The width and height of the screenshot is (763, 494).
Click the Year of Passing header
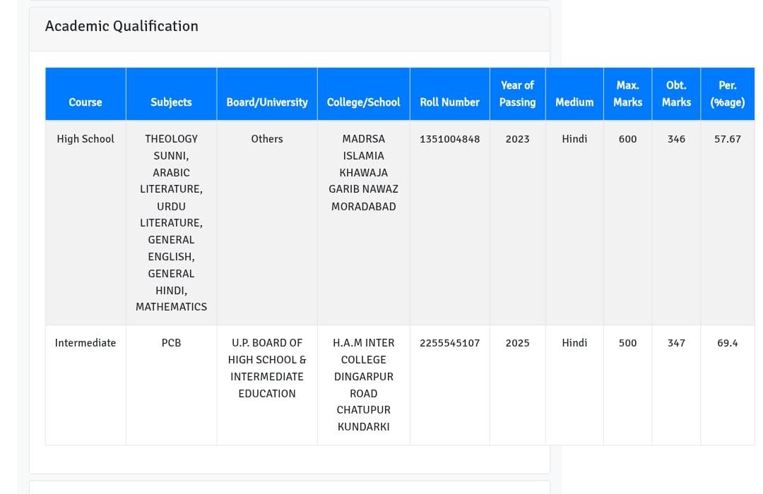coord(518,94)
